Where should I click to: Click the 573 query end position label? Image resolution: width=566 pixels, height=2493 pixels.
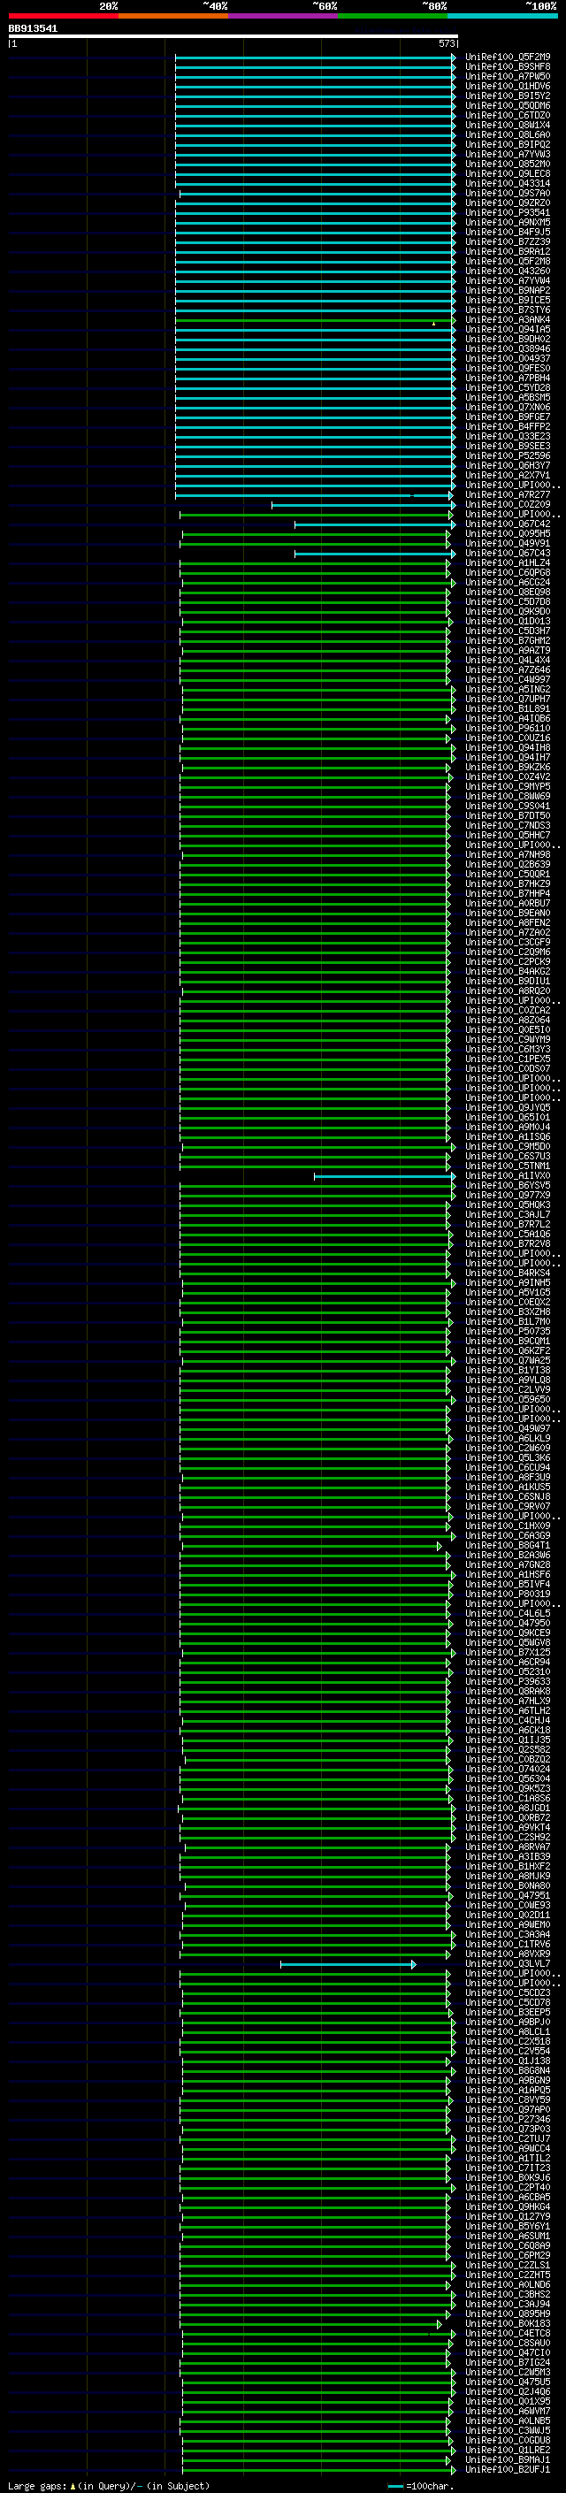(x=446, y=44)
